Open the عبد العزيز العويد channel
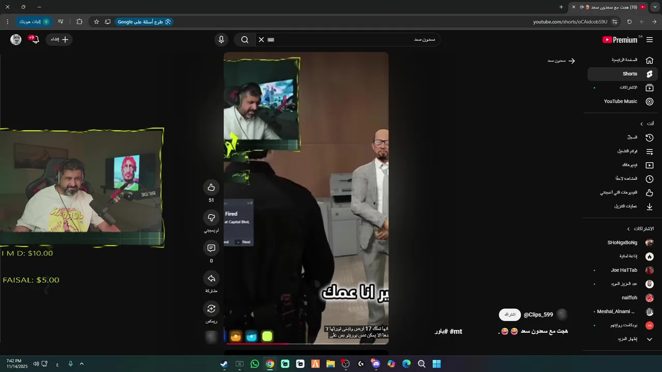 pos(623,284)
